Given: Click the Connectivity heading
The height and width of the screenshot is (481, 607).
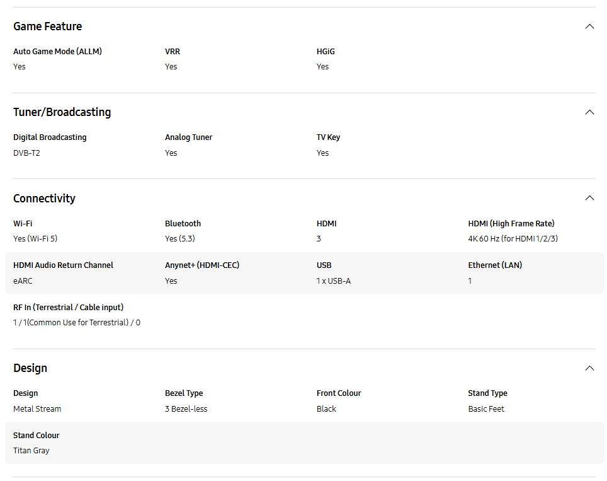Looking at the screenshot, I should coord(44,198).
